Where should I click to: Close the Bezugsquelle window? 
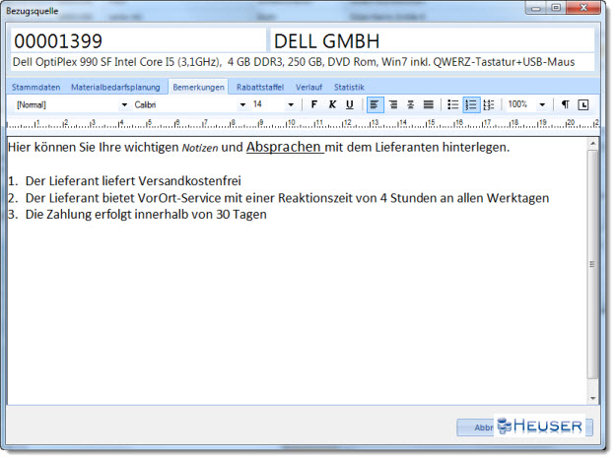coord(583,8)
